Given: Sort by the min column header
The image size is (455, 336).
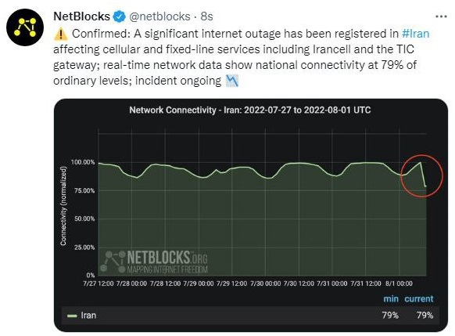Looking at the screenshot, I should [391, 298].
